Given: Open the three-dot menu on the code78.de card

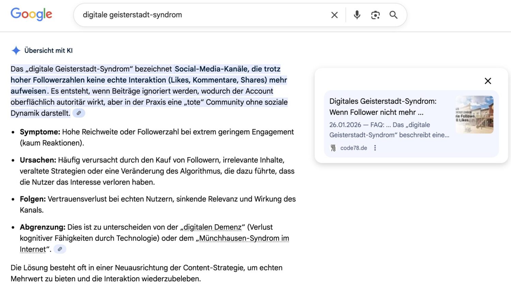Looking at the screenshot, I should tap(375, 148).
